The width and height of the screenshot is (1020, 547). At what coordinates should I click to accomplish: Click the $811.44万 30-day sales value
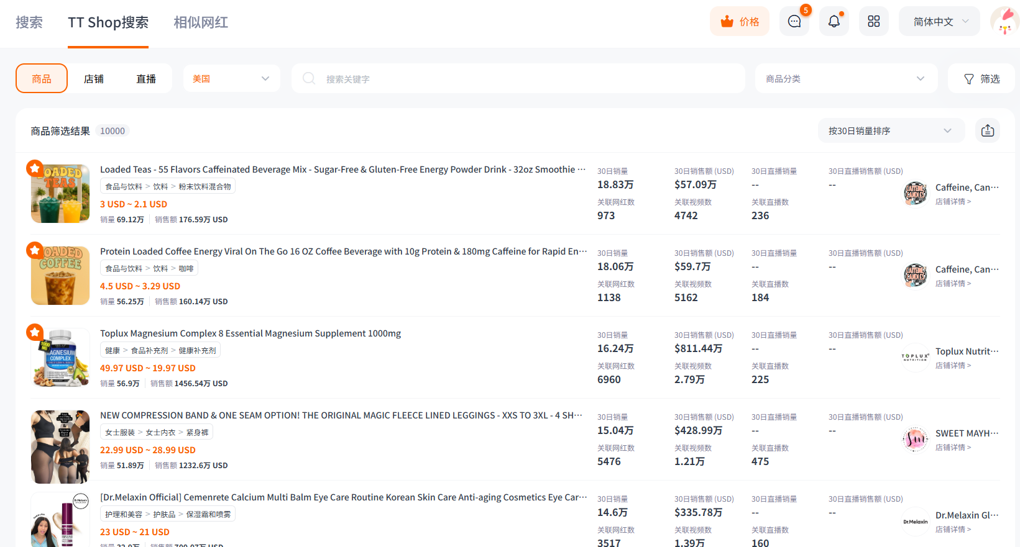pyautogui.click(x=698, y=348)
